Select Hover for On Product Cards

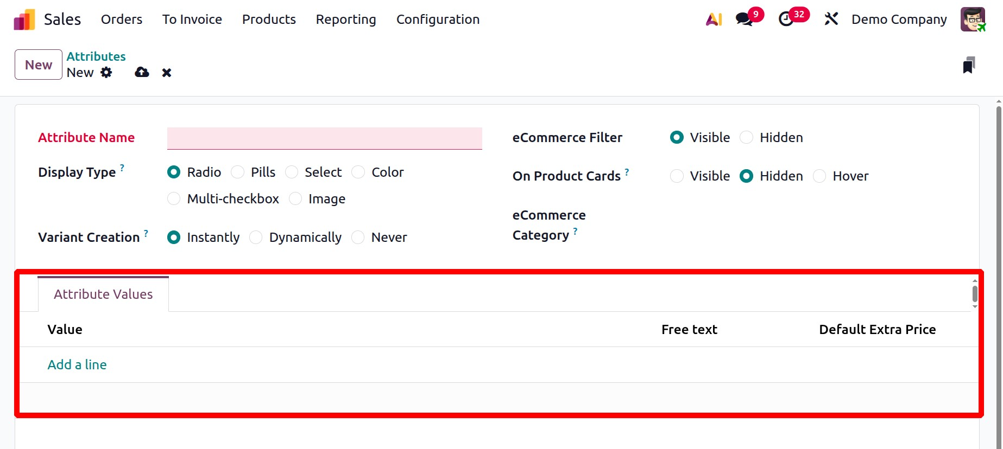[820, 176]
